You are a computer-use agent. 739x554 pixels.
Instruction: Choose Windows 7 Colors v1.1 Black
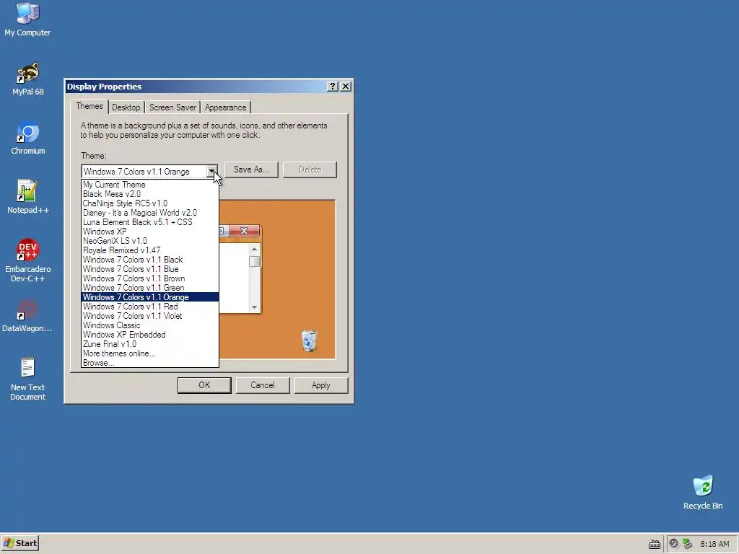[x=150, y=260]
